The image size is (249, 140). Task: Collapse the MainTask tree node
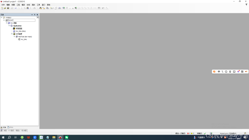14,37
